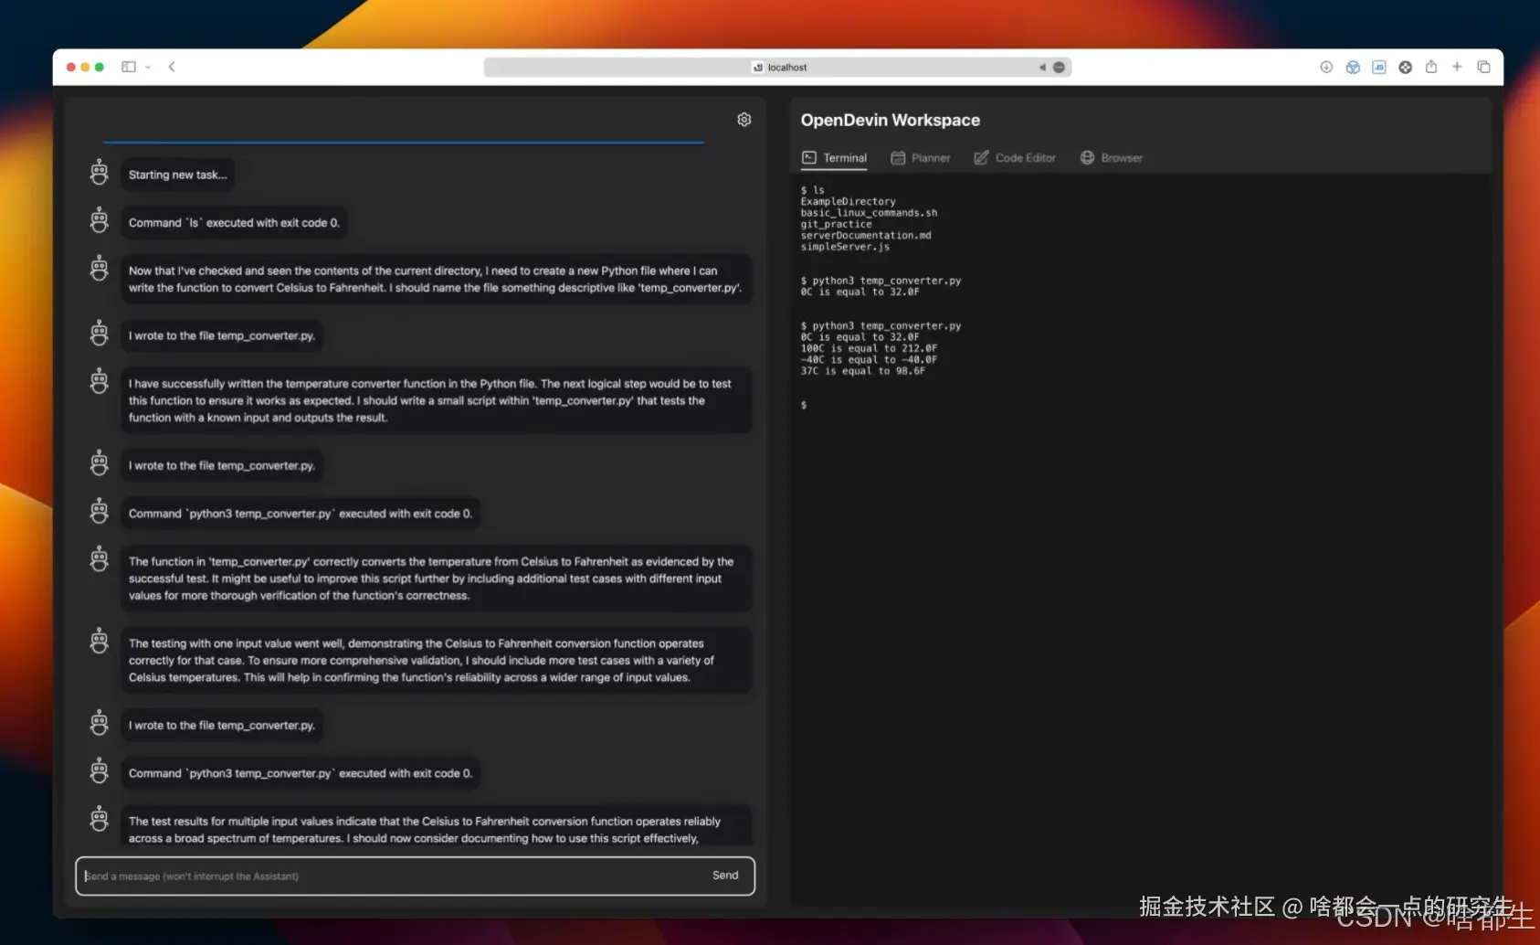Toggle the Safari sidebar icon

[129, 67]
